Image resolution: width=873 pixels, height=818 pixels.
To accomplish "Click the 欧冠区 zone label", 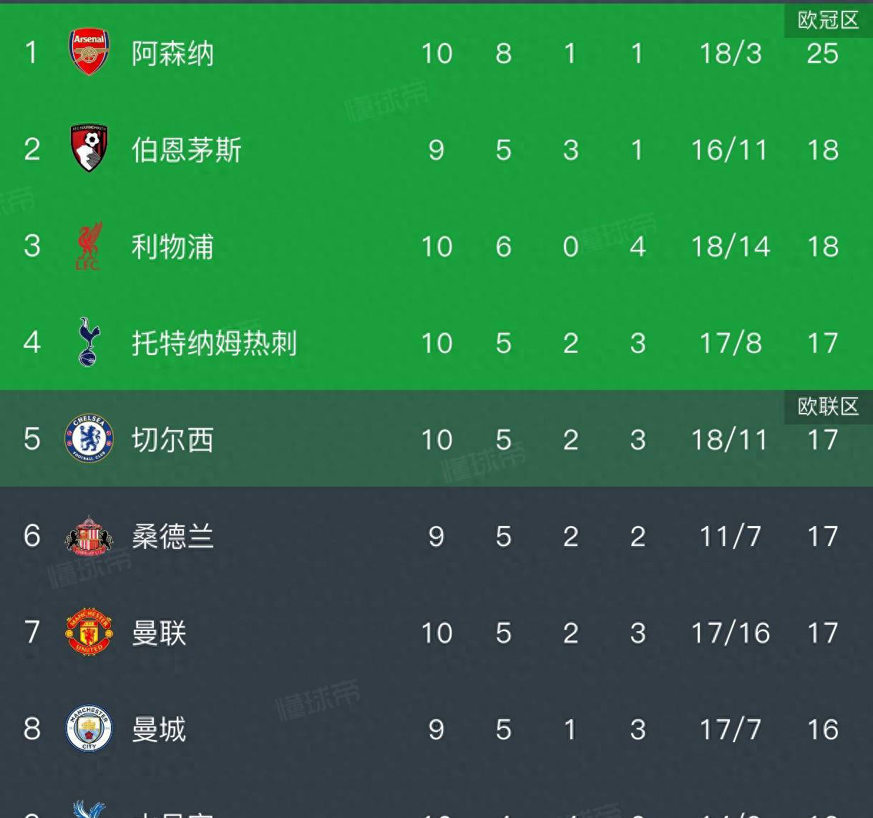I will pyautogui.click(x=828, y=20).
